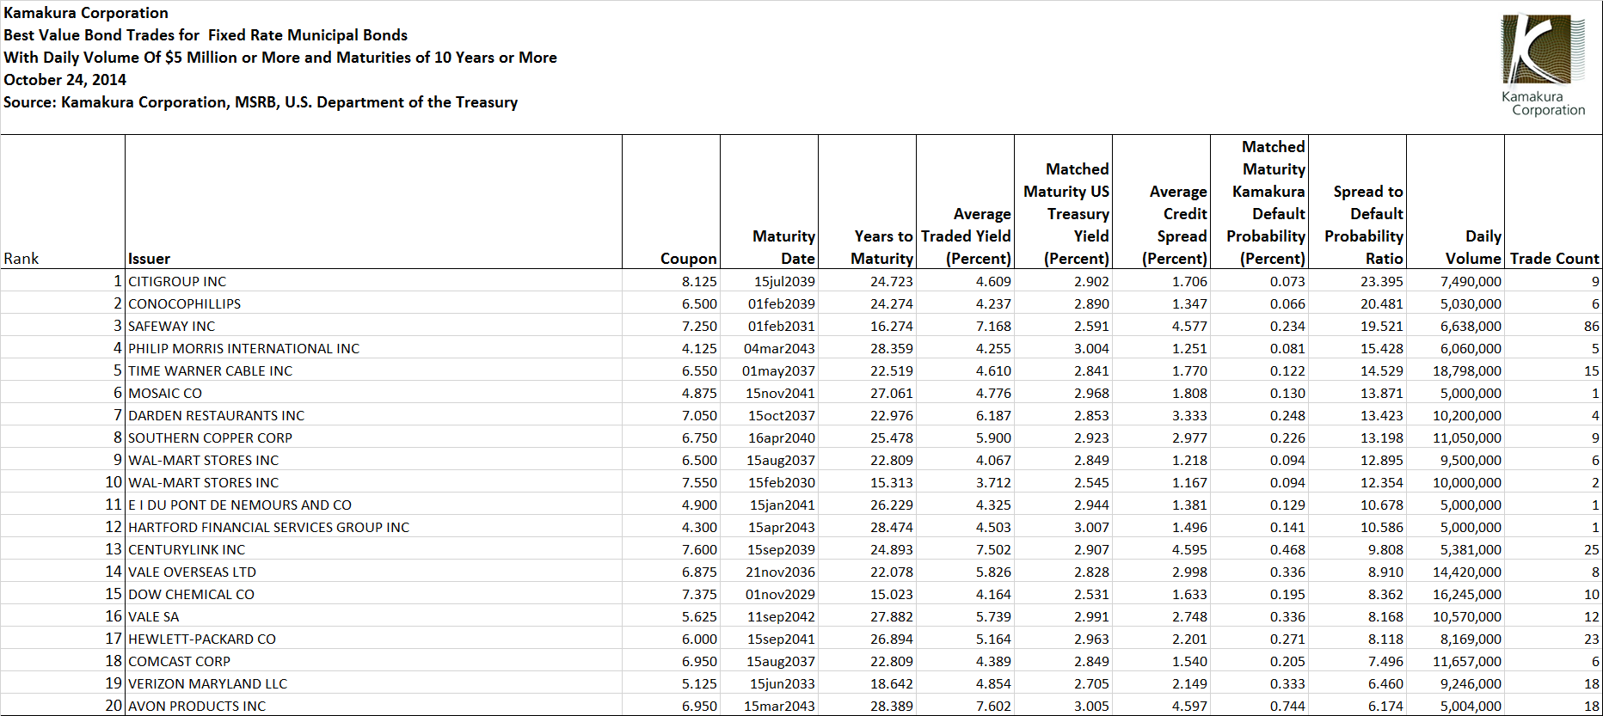This screenshot has height=716, width=1603.
Task: Click the Source attribution line
Action: click(x=261, y=102)
